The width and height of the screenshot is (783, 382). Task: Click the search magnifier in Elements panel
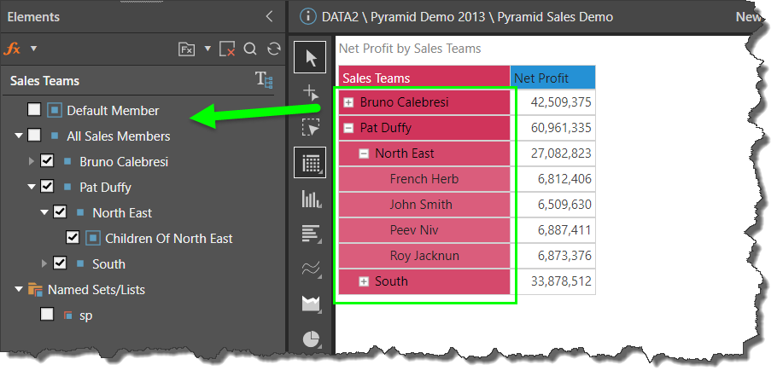pos(250,49)
